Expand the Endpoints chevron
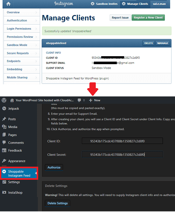175x212 pixels. (x=36, y=61)
